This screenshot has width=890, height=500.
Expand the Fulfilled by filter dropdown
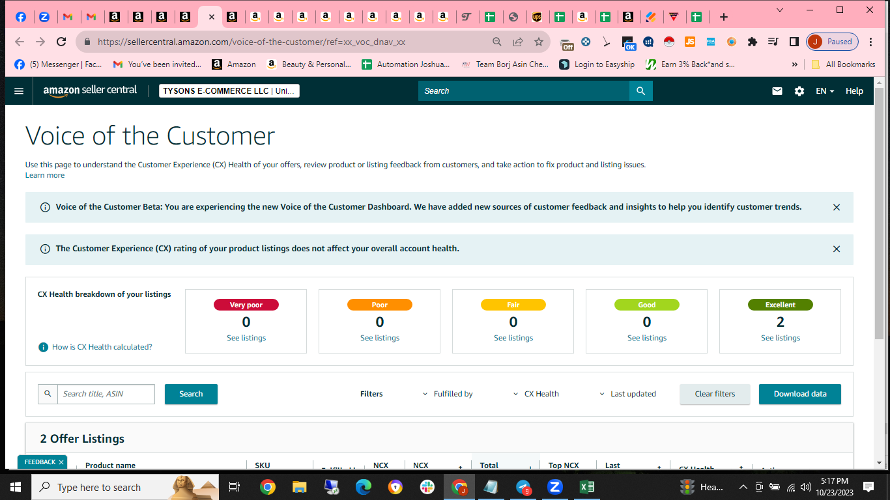pyautogui.click(x=448, y=394)
